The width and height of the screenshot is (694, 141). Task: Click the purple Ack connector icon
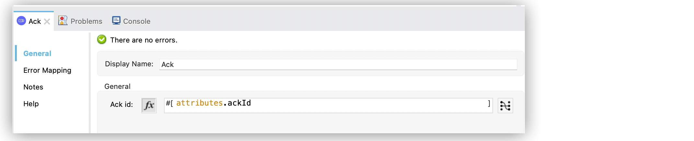click(21, 21)
